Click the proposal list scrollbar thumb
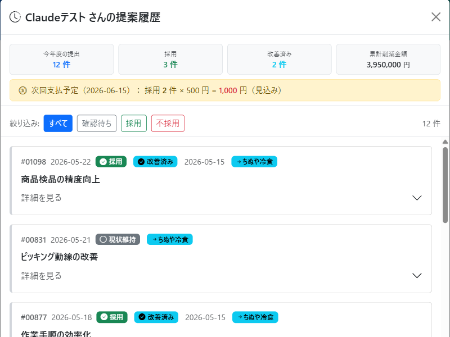Image resolution: width=450 pixels, height=337 pixels. coord(445,185)
